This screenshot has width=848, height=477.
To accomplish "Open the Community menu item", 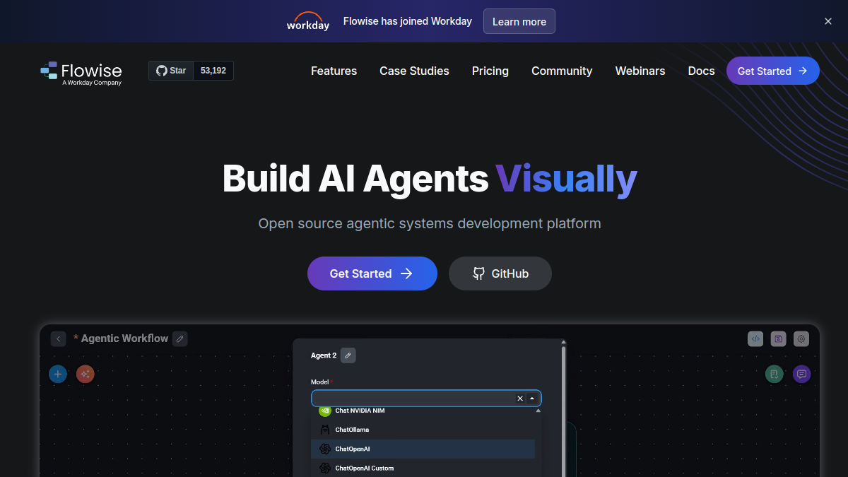I will tap(562, 71).
